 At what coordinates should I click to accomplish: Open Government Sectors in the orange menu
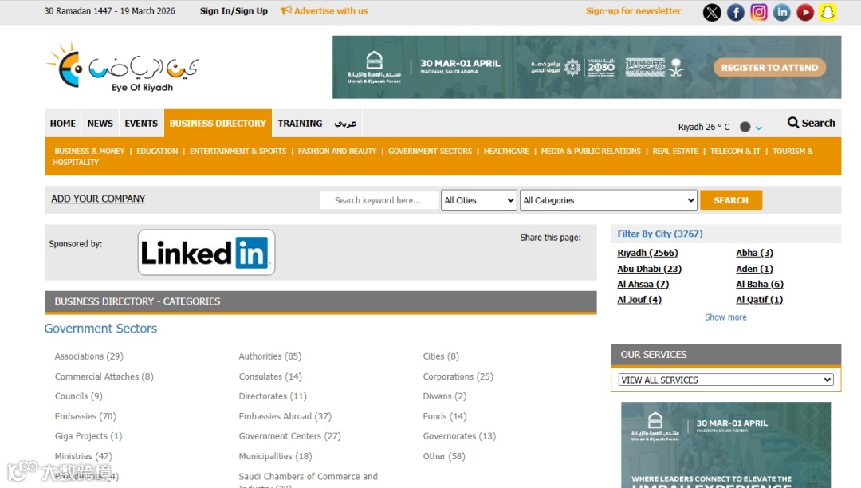[x=430, y=151]
